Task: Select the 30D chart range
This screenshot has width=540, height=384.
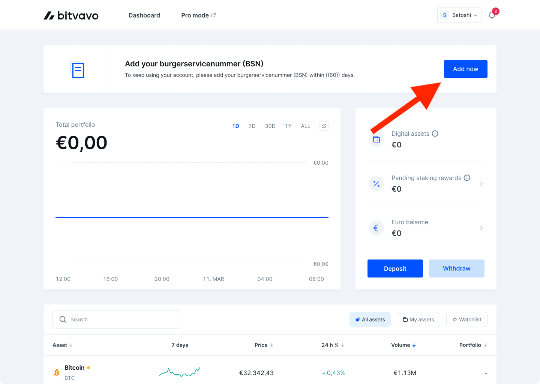Action: 270,126
